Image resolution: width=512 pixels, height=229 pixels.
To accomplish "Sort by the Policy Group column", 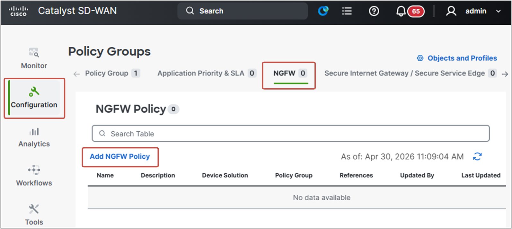I will (x=294, y=175).
